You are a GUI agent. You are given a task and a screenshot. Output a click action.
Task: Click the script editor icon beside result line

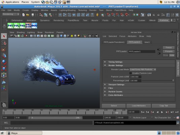point(178,123)
